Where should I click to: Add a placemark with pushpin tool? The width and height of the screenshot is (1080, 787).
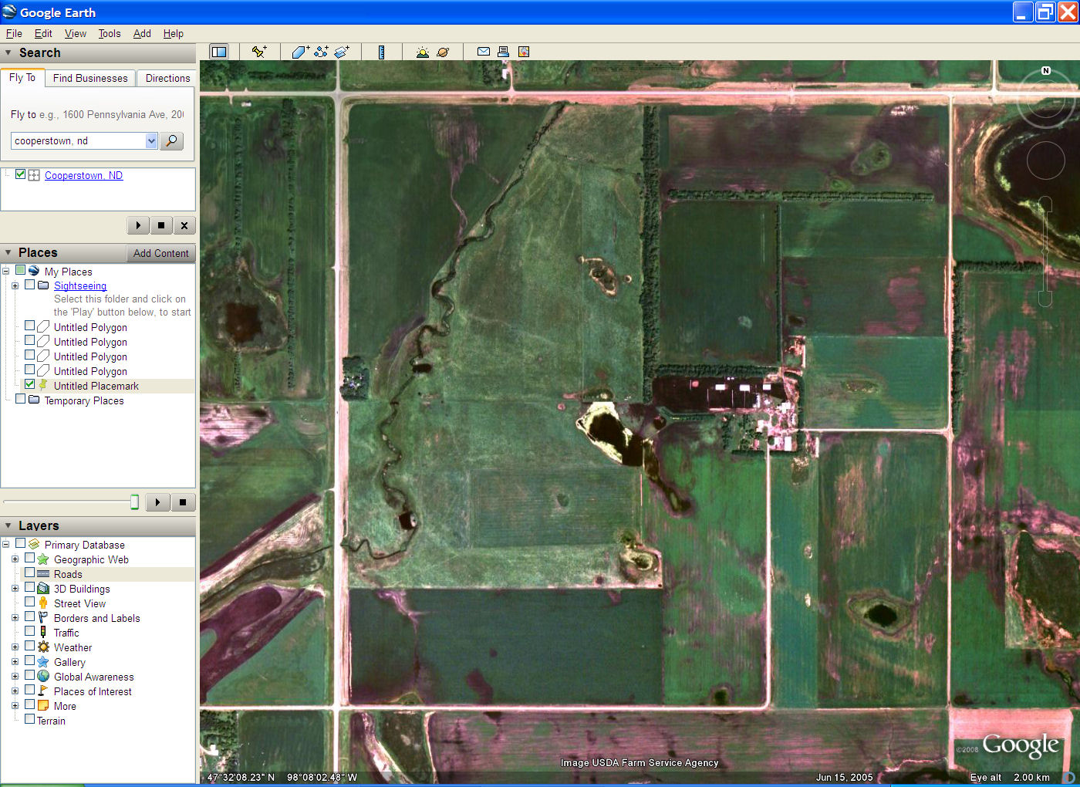259,52
